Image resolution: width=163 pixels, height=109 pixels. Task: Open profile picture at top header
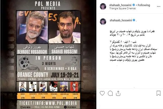pos(103,7)
